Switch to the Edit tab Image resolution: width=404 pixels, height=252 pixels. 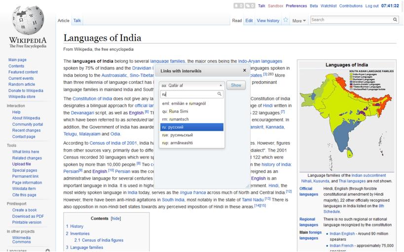pos(249,21)
